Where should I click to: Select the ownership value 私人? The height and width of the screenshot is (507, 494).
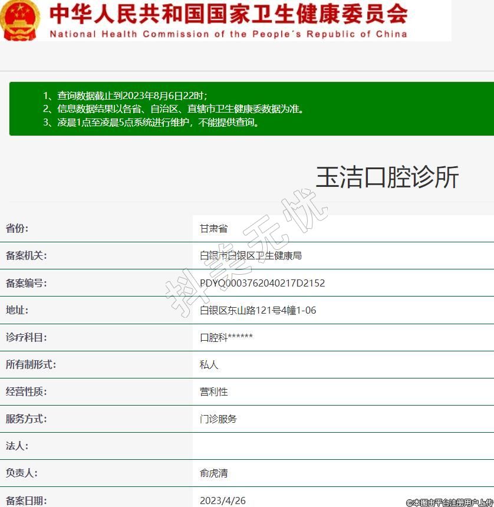[209, 365]
